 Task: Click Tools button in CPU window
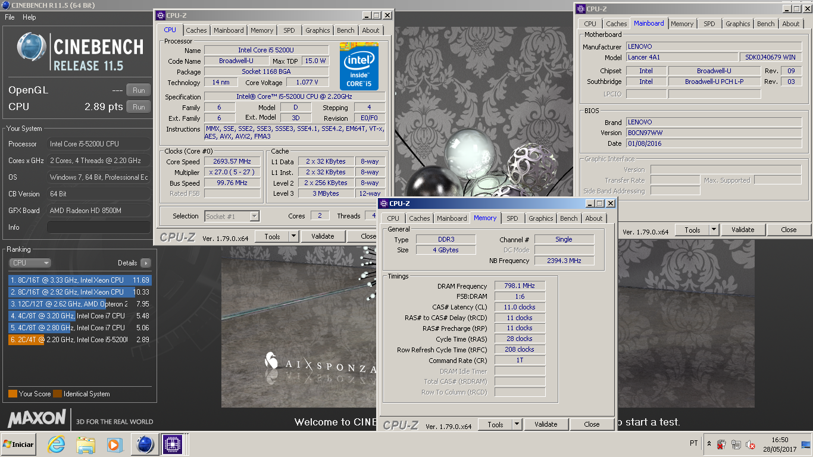[x=272, y=236]
